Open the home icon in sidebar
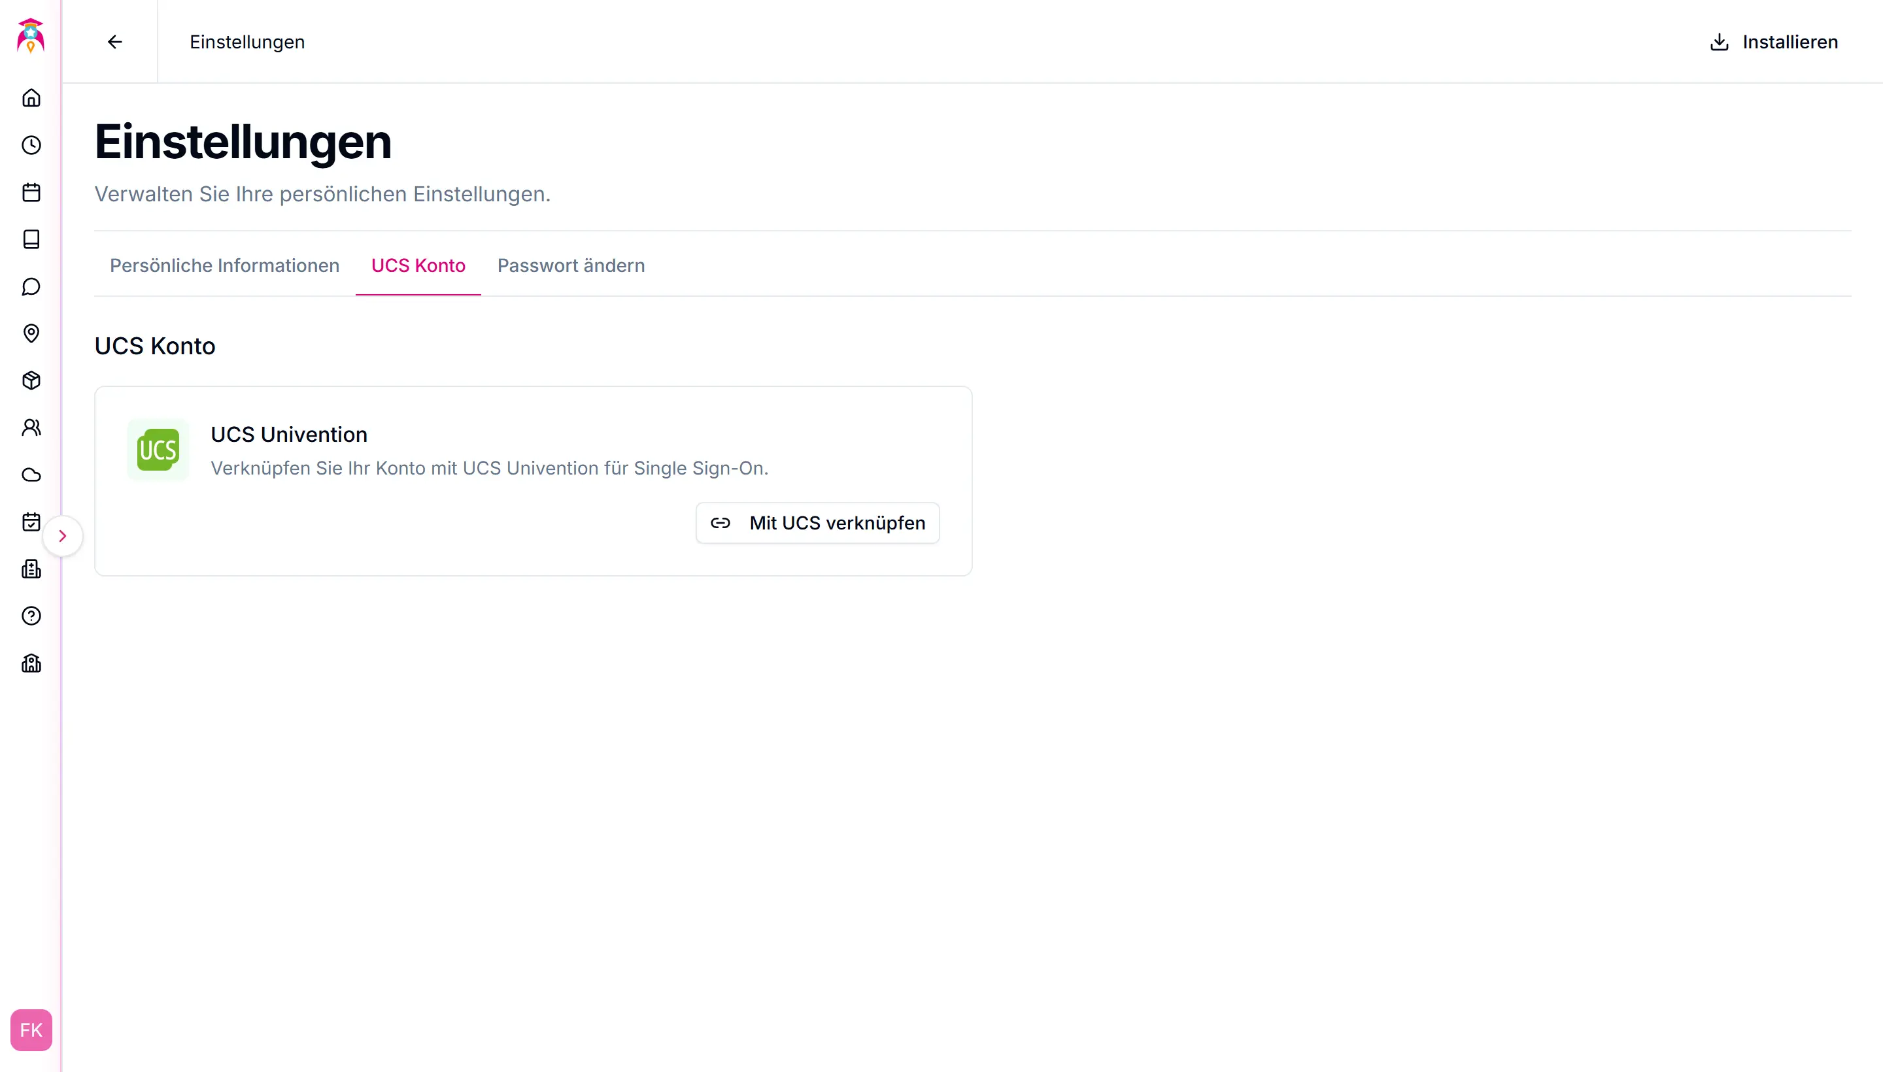This screenshot has width=1883, height=1072. (x=31, y=98)
